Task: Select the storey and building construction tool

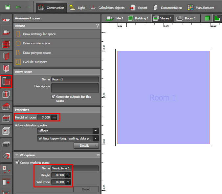Action: click(x=6, y=44)
